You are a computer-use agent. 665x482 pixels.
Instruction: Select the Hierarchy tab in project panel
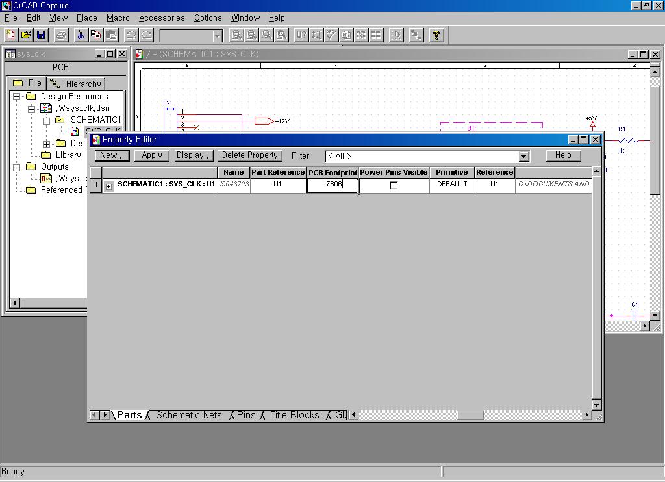(x=77, y=84)
